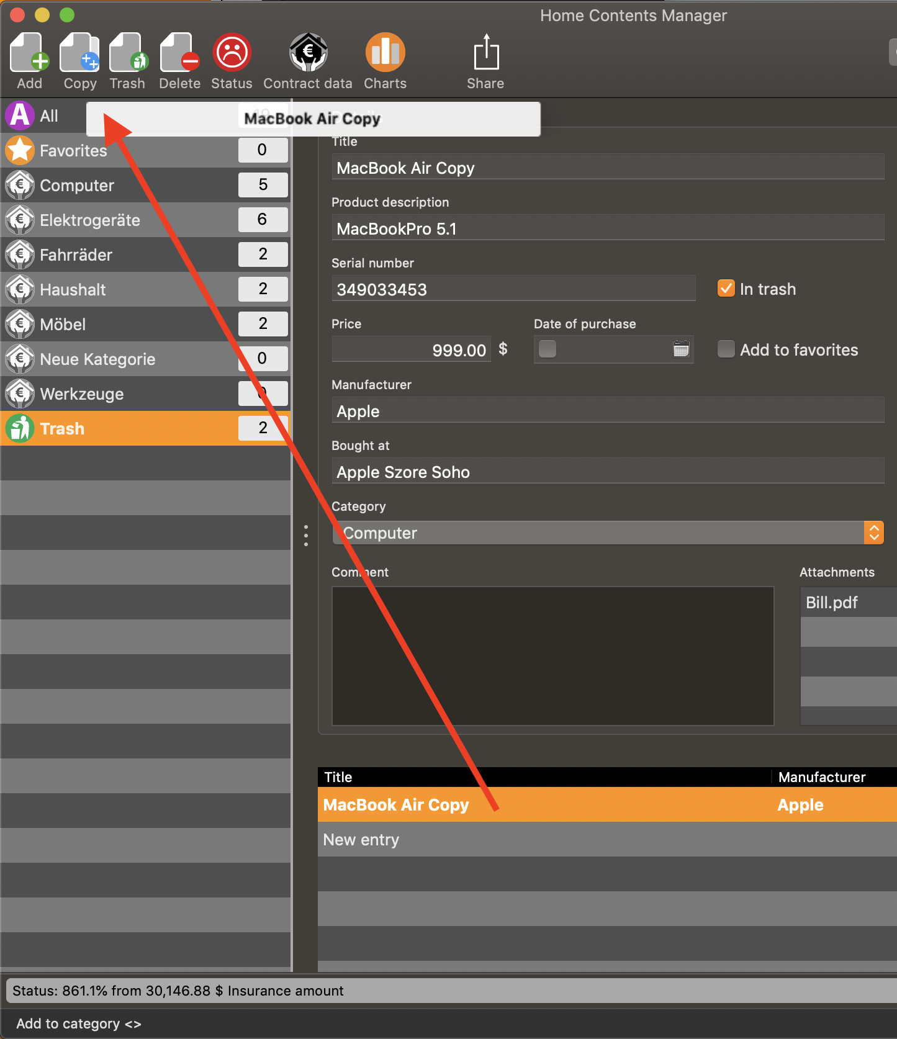Move entry to trash with Trash icon
Viewport: 897px width, 1039px height.
[x=128, y=53]
